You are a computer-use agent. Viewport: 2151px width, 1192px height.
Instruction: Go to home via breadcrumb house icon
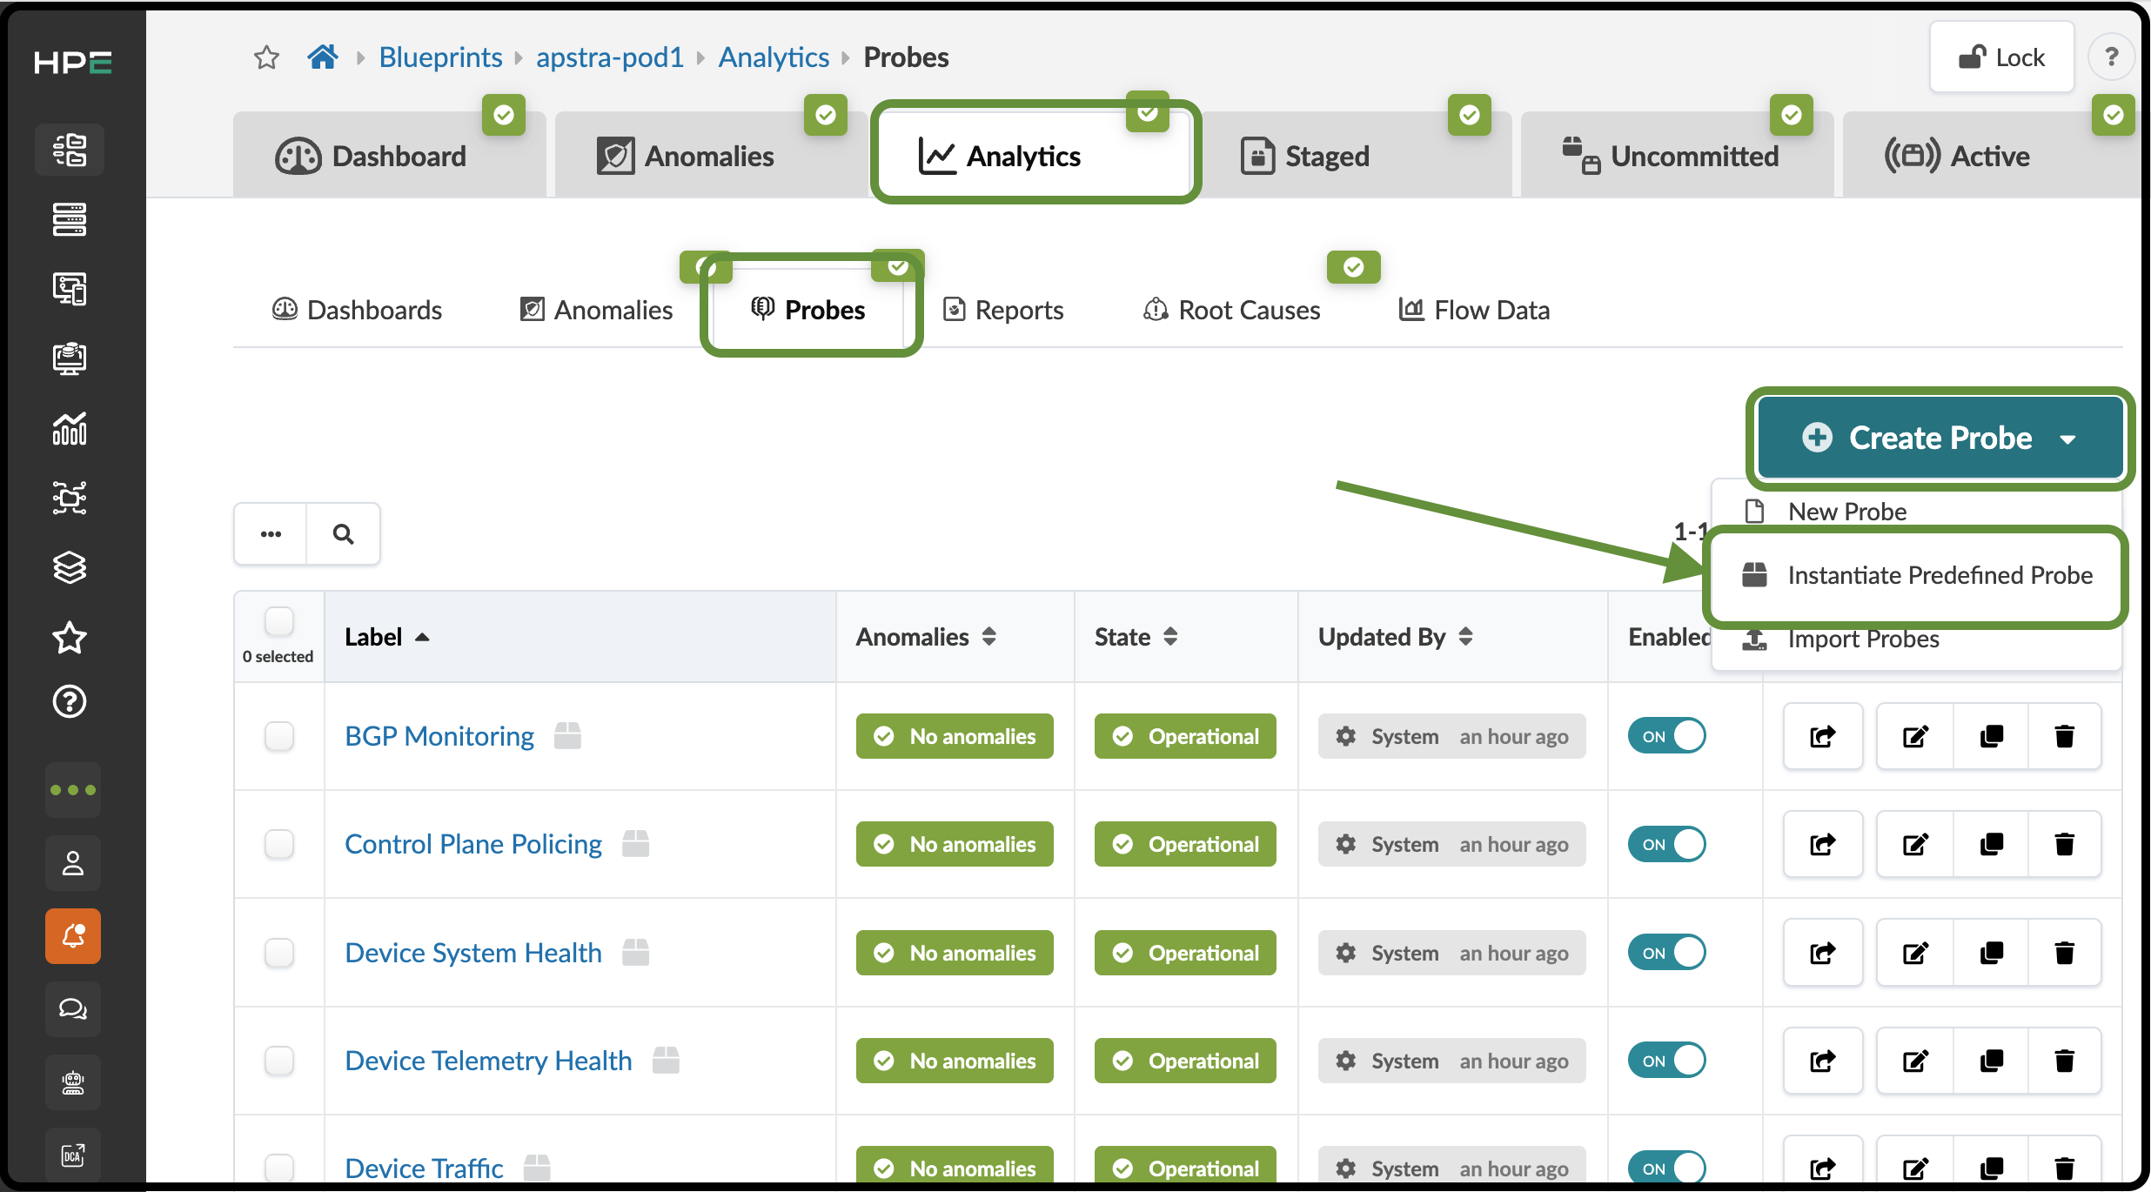[x=322, y=57]
